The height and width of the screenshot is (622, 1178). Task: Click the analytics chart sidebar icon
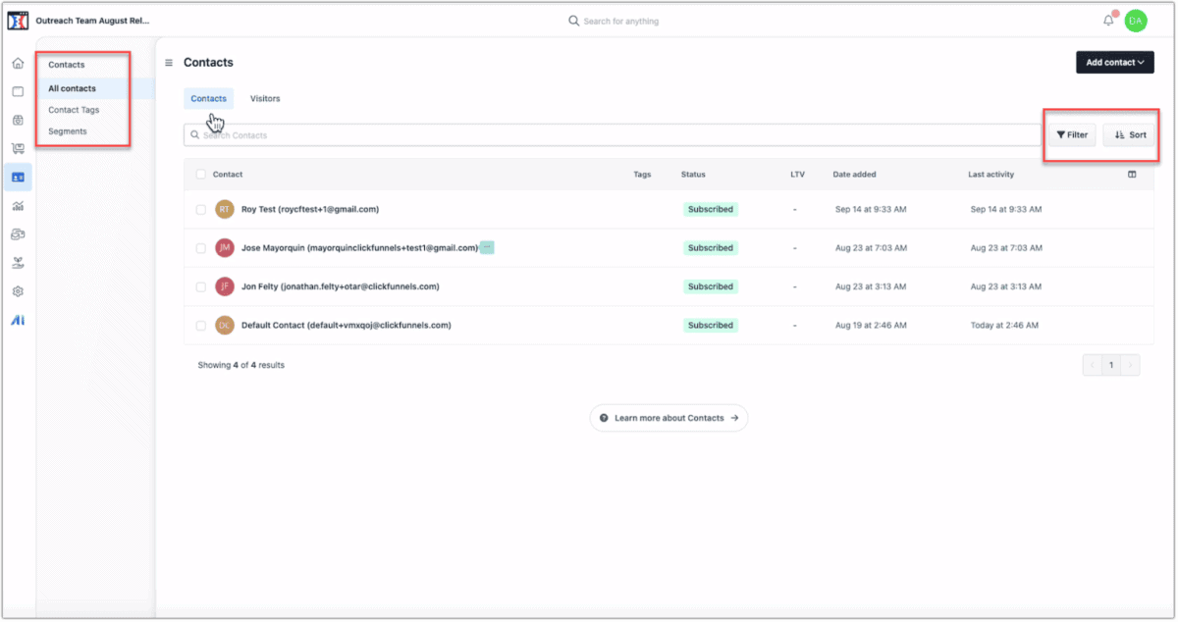point(18,206)
